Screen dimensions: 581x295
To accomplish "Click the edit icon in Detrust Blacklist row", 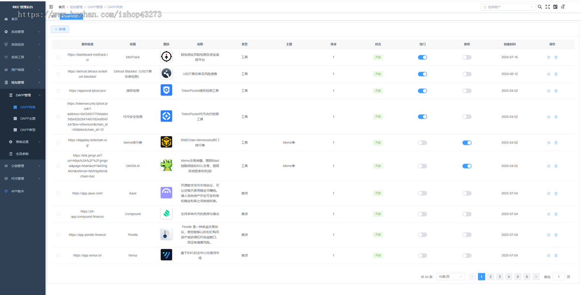I will tap(549, 74).
